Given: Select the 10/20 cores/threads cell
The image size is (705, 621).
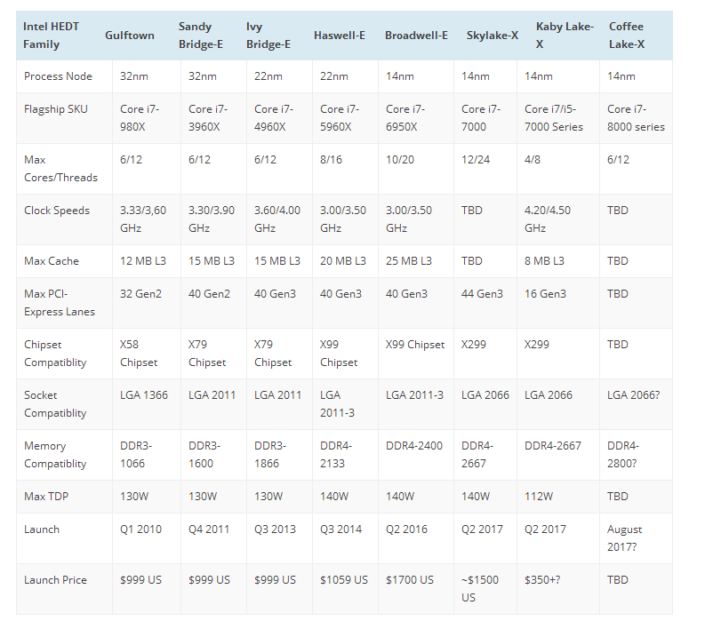Looking at the screenshot, I should (x=401, y=160).
